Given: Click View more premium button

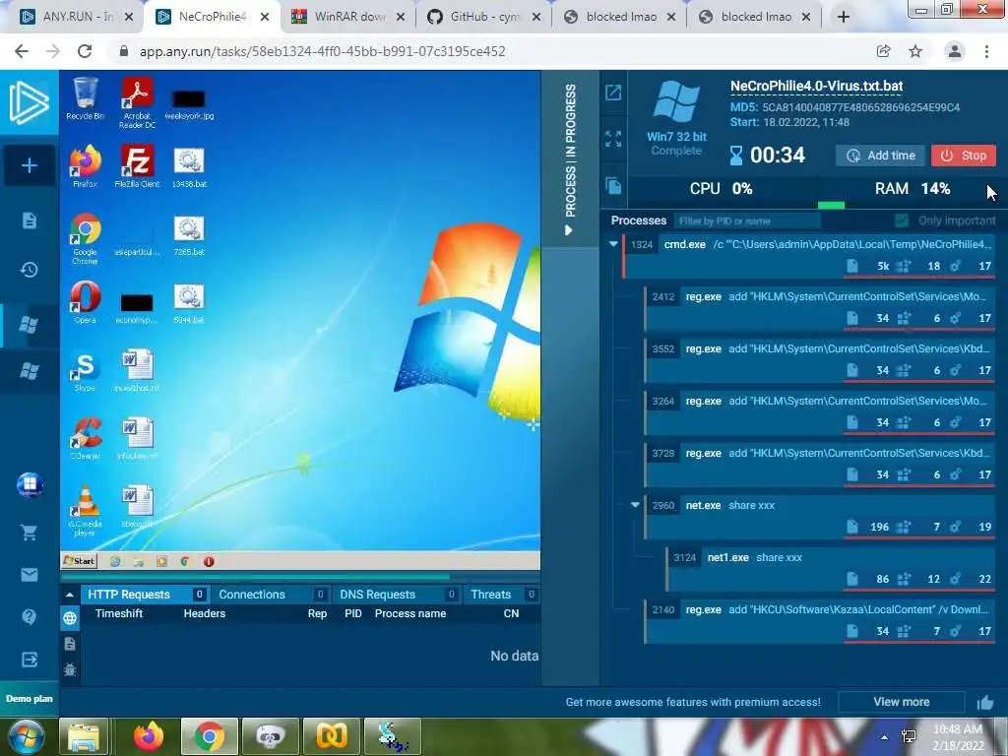Looking at the screenshot, I should pyautogui.click(x=902, y=702).
